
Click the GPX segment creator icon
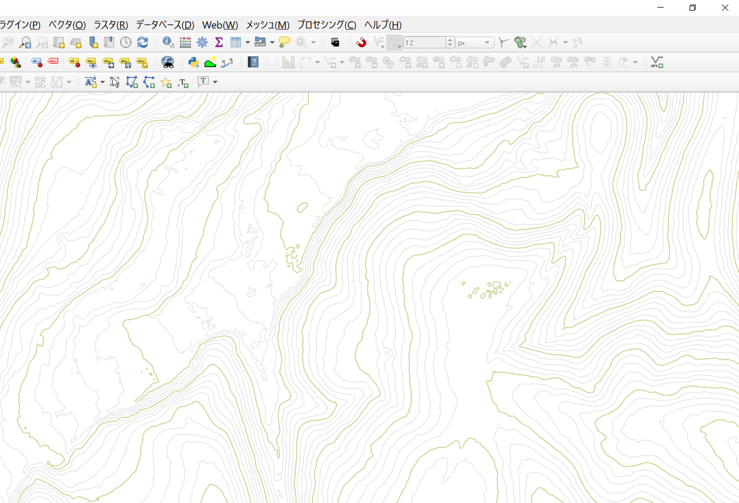[x=656, y=62]
